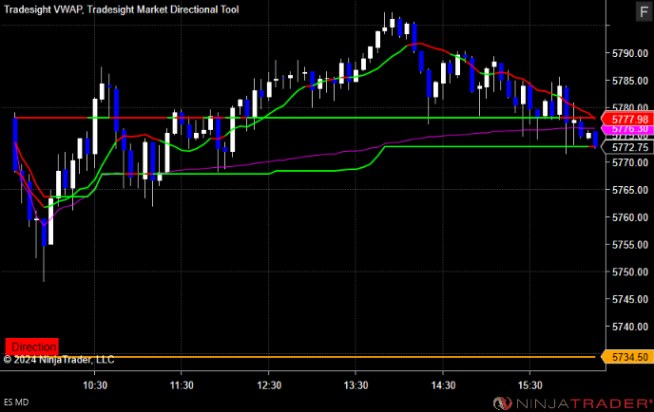Select the red 5777.98 price marker
654x412 pixels.
627,120
